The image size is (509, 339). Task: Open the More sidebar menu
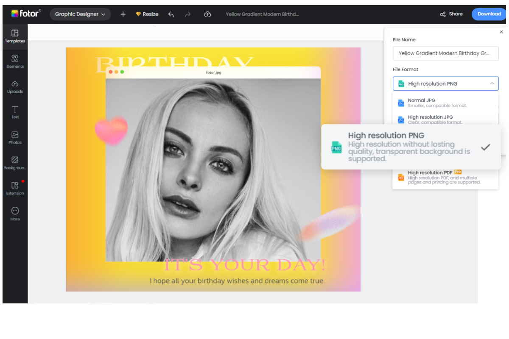pos(15,214)
